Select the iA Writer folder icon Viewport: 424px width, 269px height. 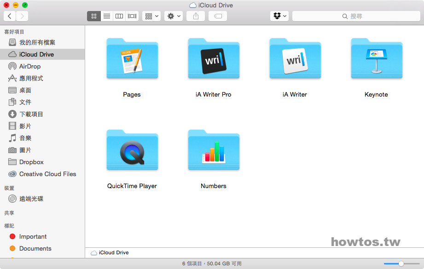[x=295, y=58]
